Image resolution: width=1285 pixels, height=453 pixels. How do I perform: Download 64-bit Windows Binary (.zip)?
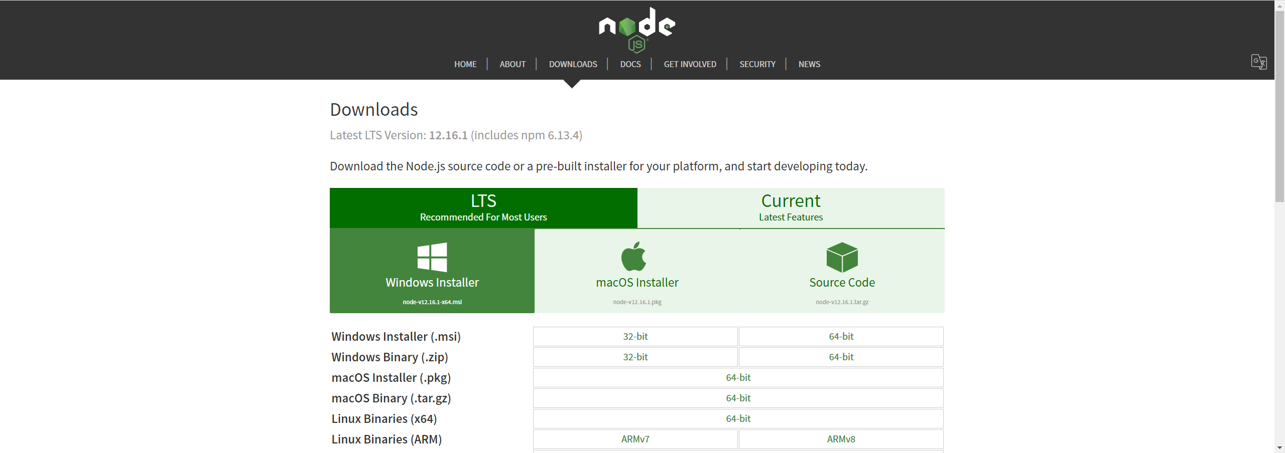[841, 357]
